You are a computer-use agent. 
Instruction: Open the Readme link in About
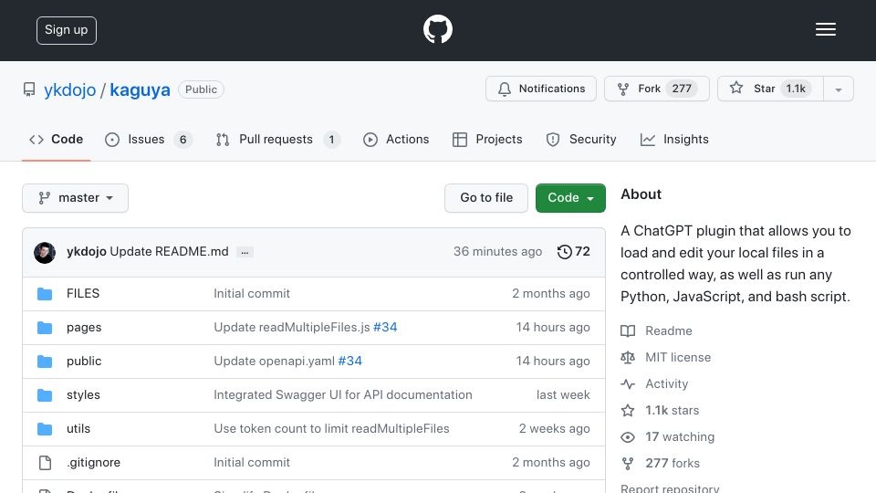656,330
